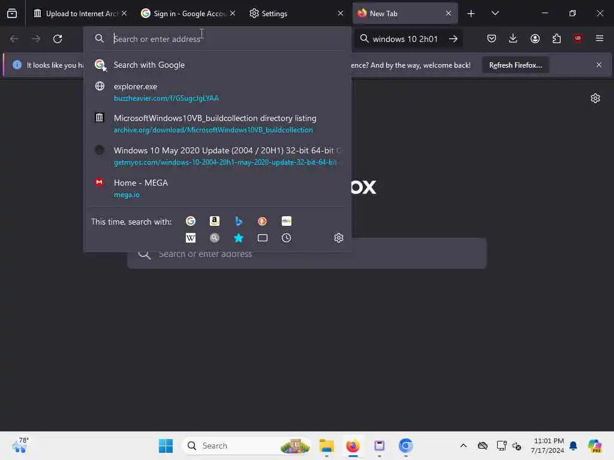The width and height of the screenshot is (614, 460).
Task: Select the New Tab tab
Action: 405,14
